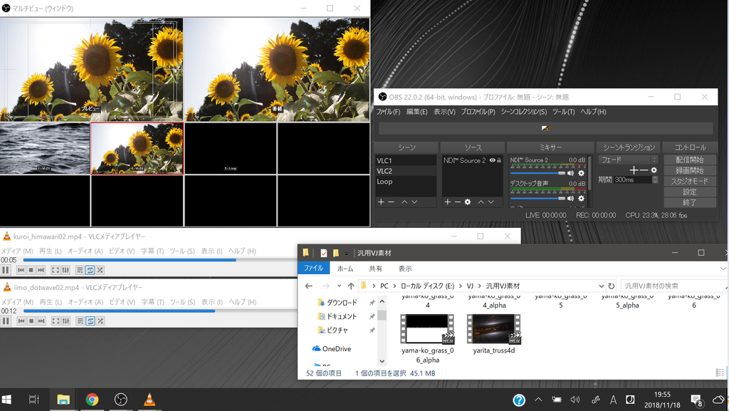Toggle shuffle in kuroi_himawari02 VLC

click(x=100, y=270)
